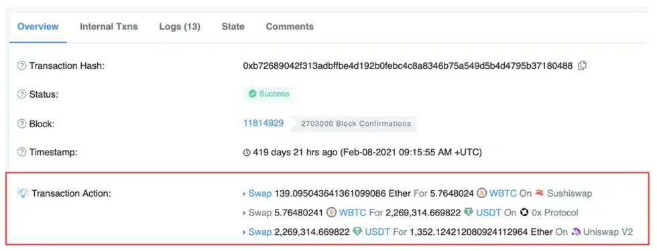
Task: Expand the second swap action arrow
Action: (245, 213)
